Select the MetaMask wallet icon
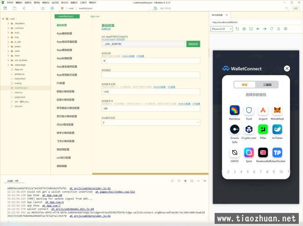The height and width of the screenshot is (226, 303). (277, 110)
